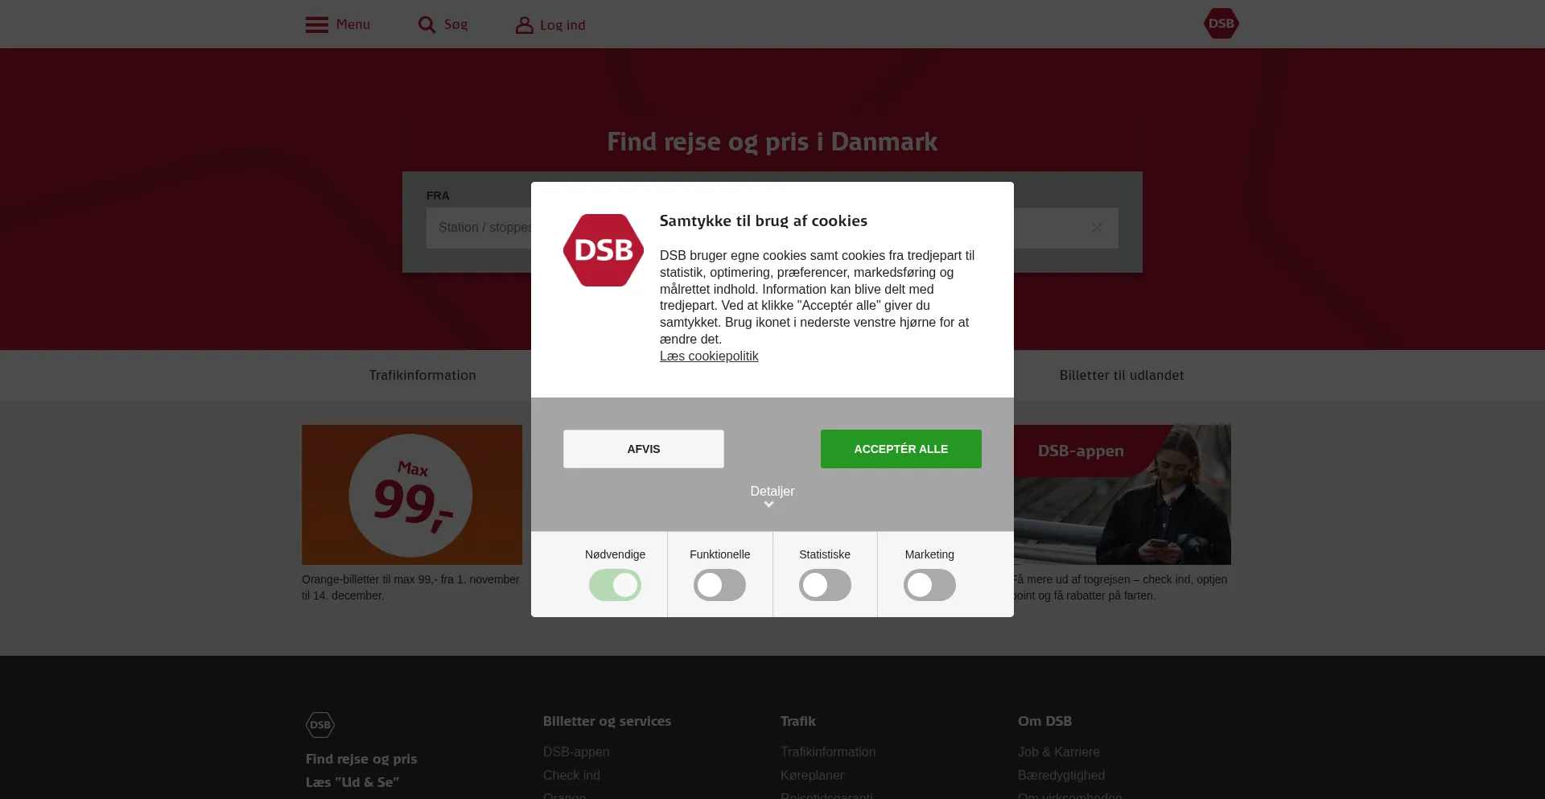Open the Læs cookiepolitik link
The width and height of the screenshot is (1545, 799).
pyautogui.click(x=709, y=356)
